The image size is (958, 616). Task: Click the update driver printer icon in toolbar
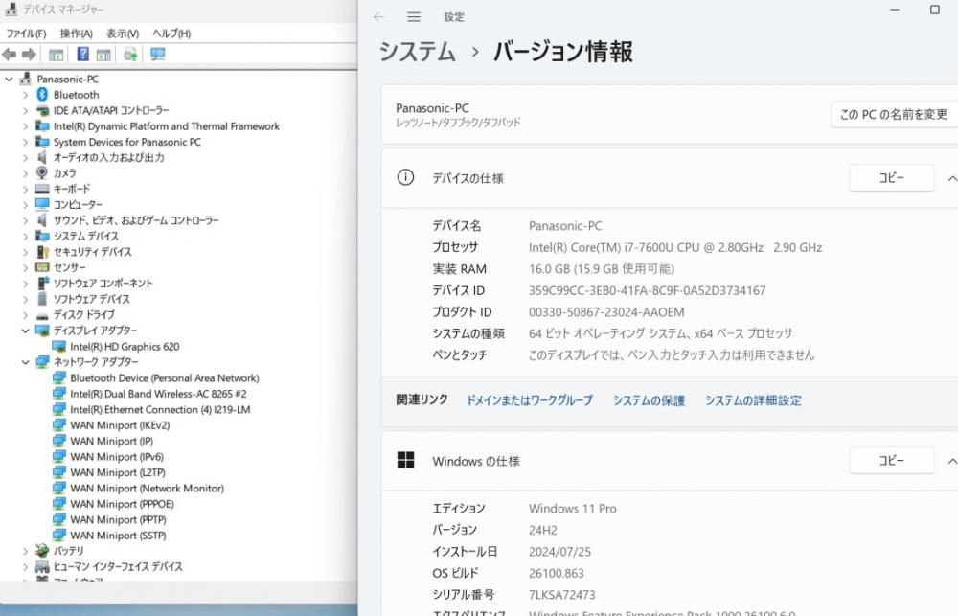coord(130,55)
